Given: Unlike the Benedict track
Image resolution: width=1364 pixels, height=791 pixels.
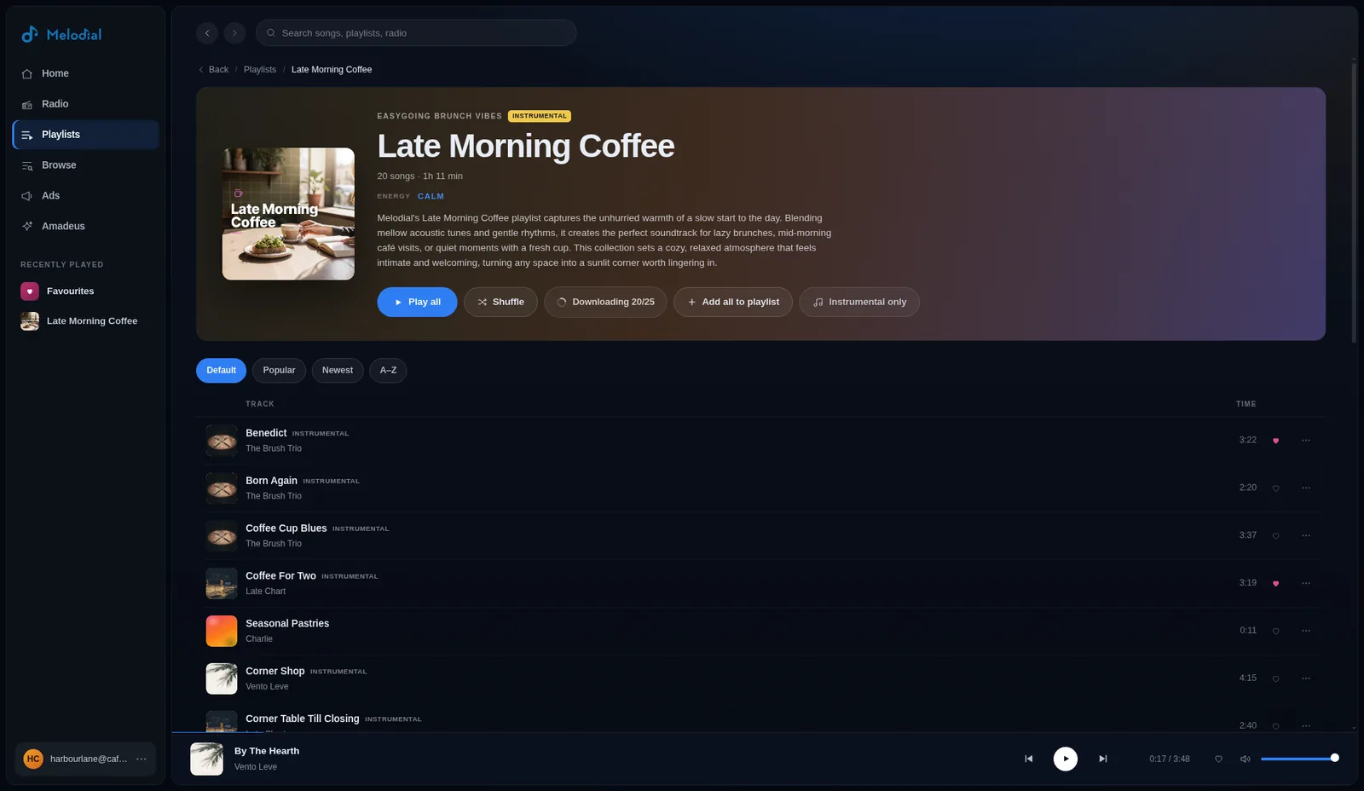Looking at the screenshot, I should click(x=1275, y=441).
